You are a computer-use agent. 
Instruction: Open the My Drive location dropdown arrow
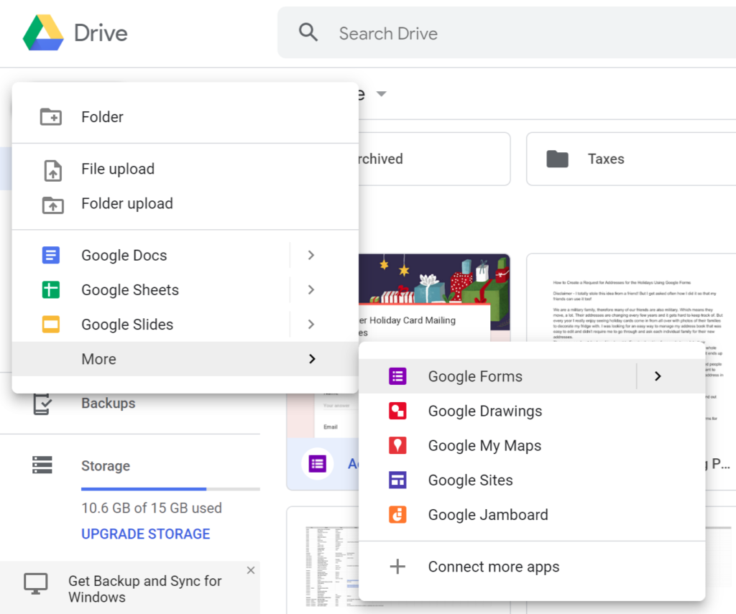coord(382,94)
